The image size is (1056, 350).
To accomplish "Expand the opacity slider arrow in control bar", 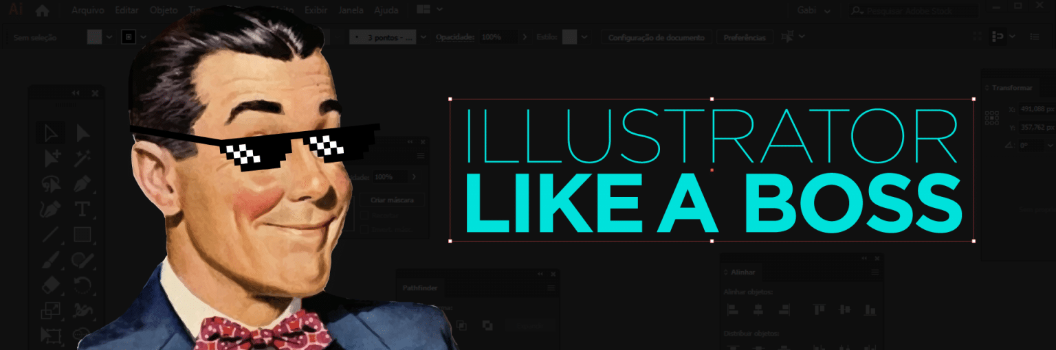I will (x=525, y=37).
